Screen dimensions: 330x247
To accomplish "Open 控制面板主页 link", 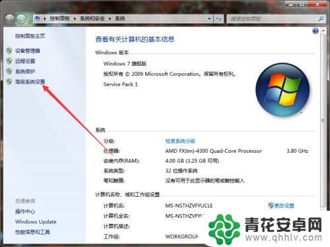I will tap(30, 36).
